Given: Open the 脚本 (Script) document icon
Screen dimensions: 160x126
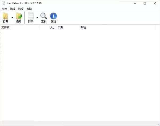Looking at the screenshot, I should (x=31, y=16).
